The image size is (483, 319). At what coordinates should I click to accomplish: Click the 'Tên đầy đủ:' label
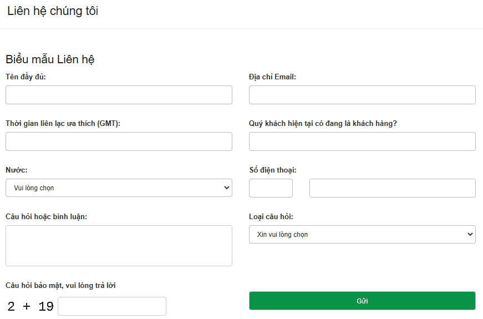pos(26,77)
